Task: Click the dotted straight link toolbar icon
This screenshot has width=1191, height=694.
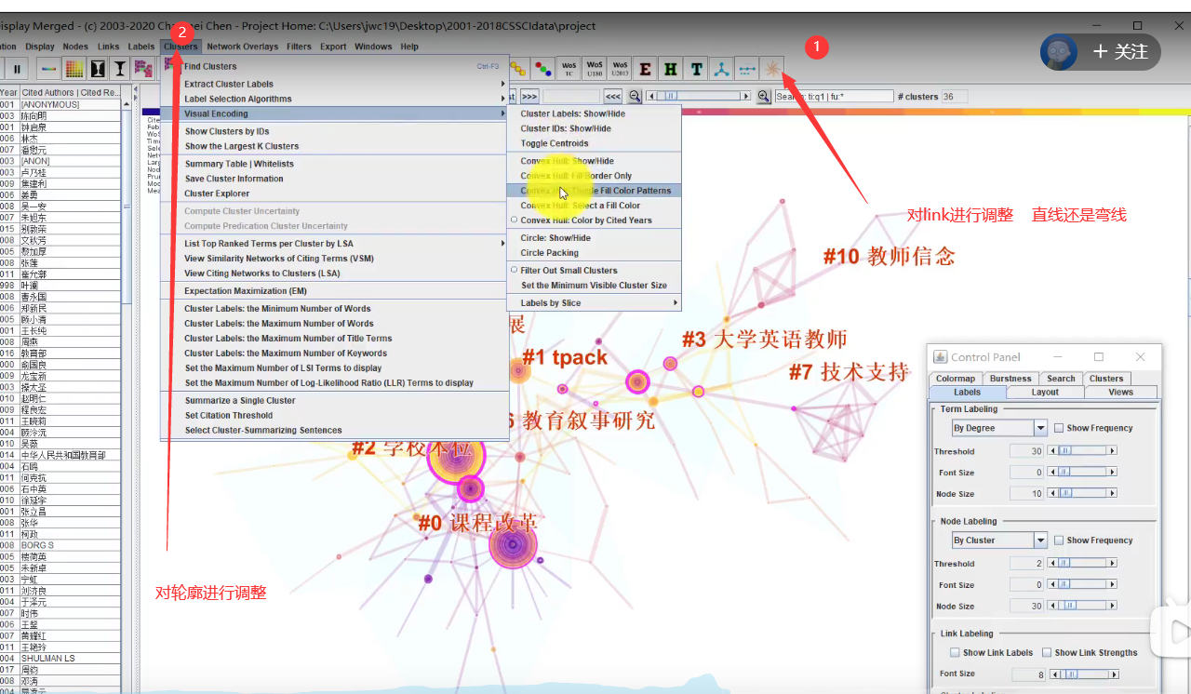Action: point(746,69)
